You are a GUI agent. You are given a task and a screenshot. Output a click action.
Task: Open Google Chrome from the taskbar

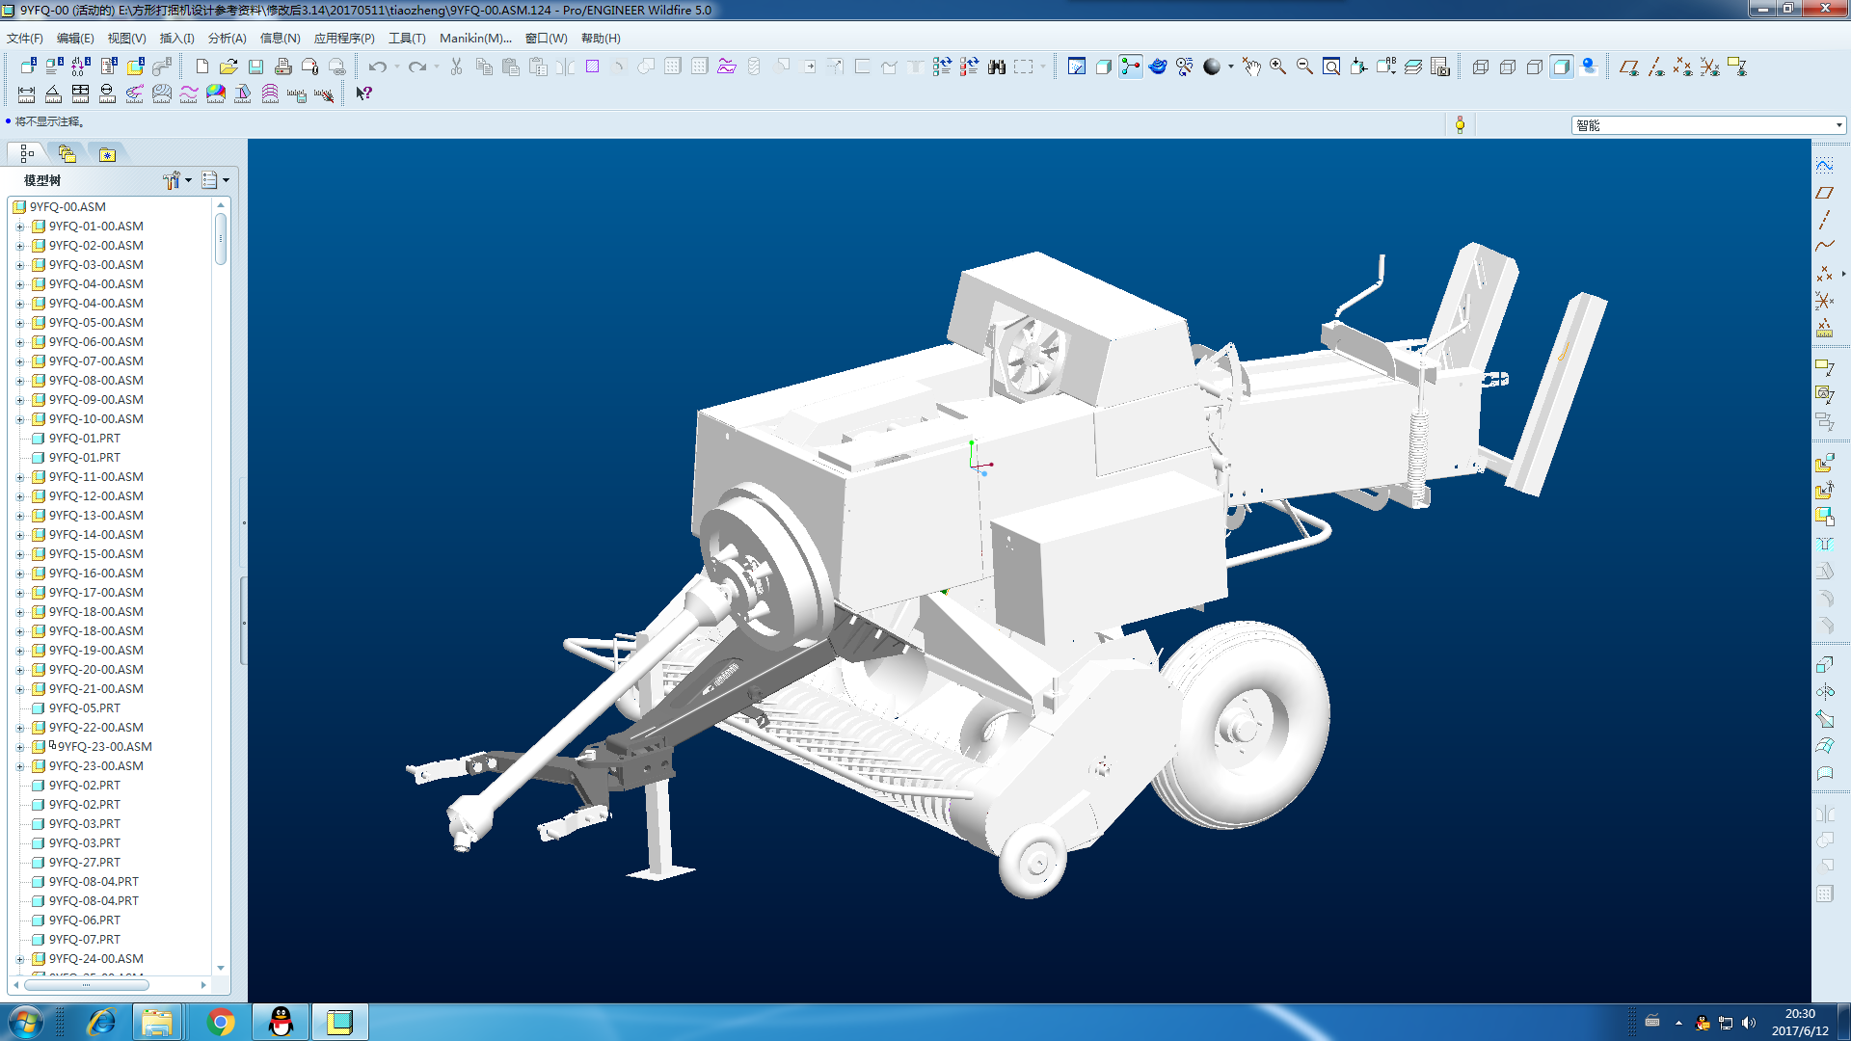[x=221, y=1022]
